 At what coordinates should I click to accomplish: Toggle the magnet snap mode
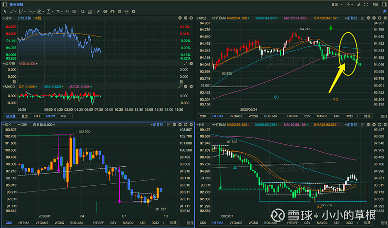[113, 11]
